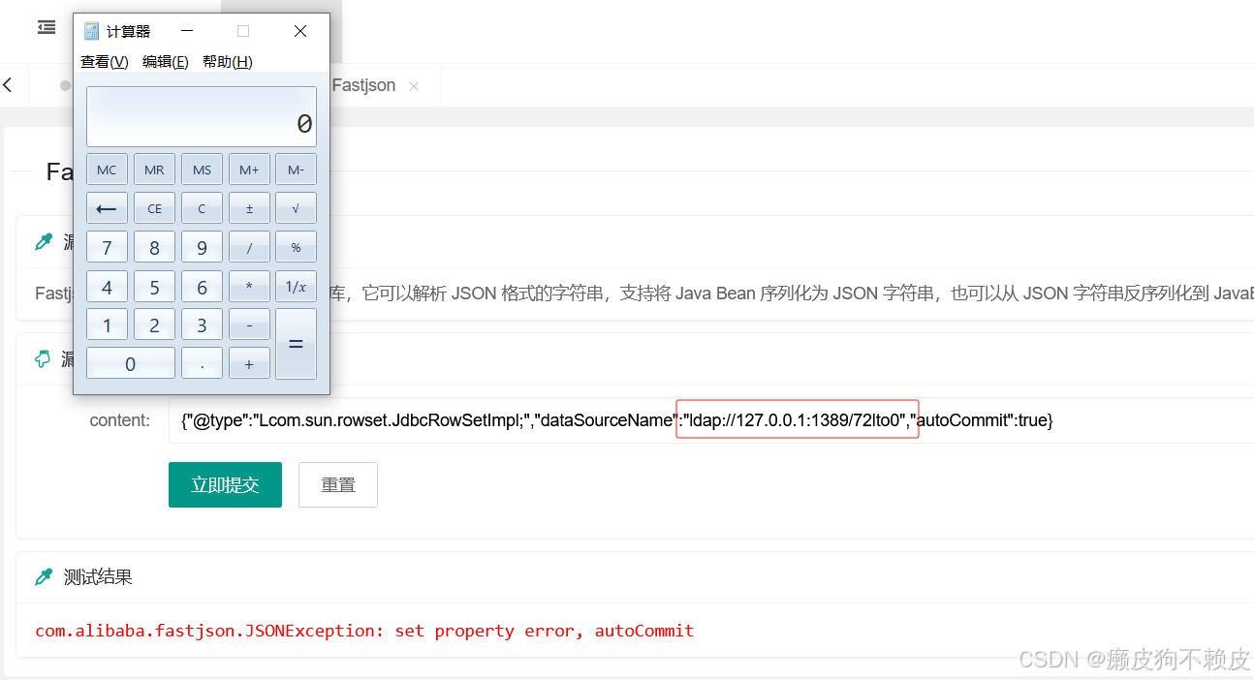Click the 1/x reciprocal key
The width and height of the screenshot is (1254, 680).
point(296,286)
